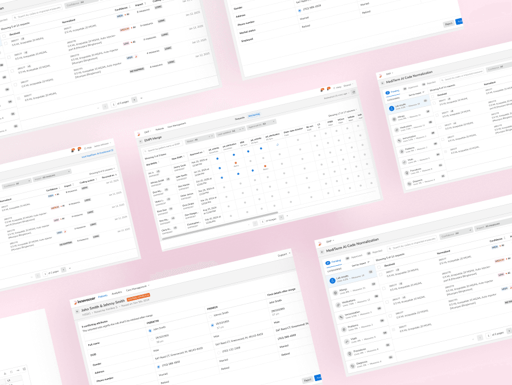Select phone (702) 132-2309 radio in bottom merge window
The width and height of the screenshot is (512, 385).
(219, 353)
